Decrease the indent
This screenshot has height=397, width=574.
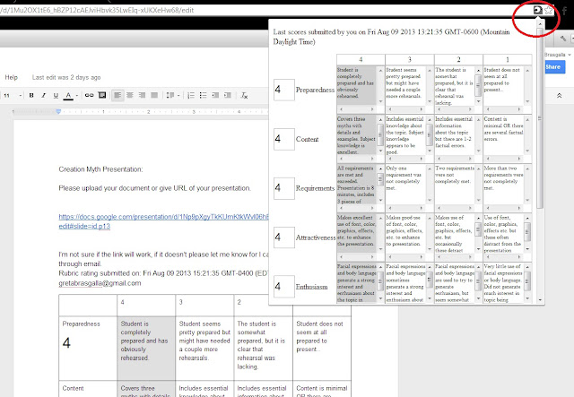[x=215, y=95]
